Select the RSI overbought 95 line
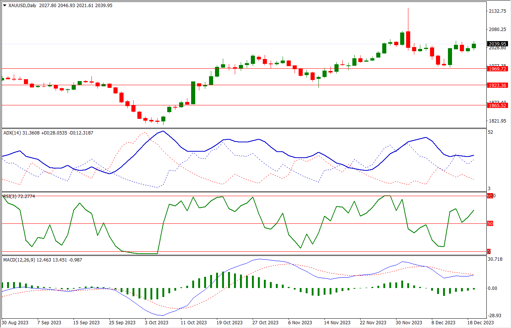Image resolution: width=511 pixels, height=328 pixels. click(x=261, y=195)
